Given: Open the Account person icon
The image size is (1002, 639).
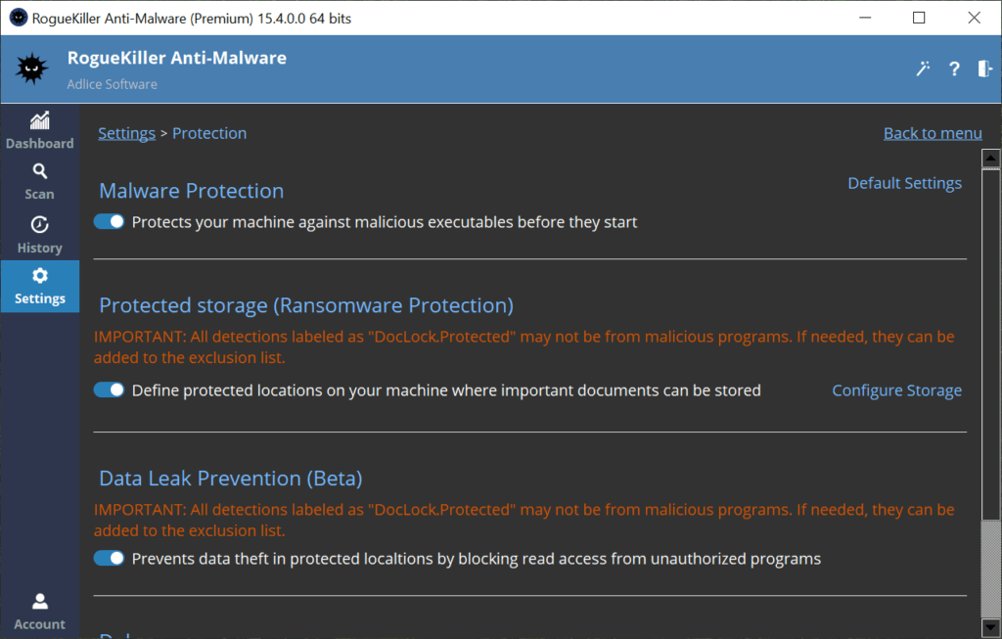Looking at the screenshot, I should click(39, 601).
